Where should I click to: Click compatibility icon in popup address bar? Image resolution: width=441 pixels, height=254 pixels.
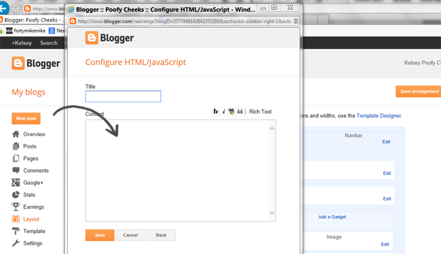point(296,21)
